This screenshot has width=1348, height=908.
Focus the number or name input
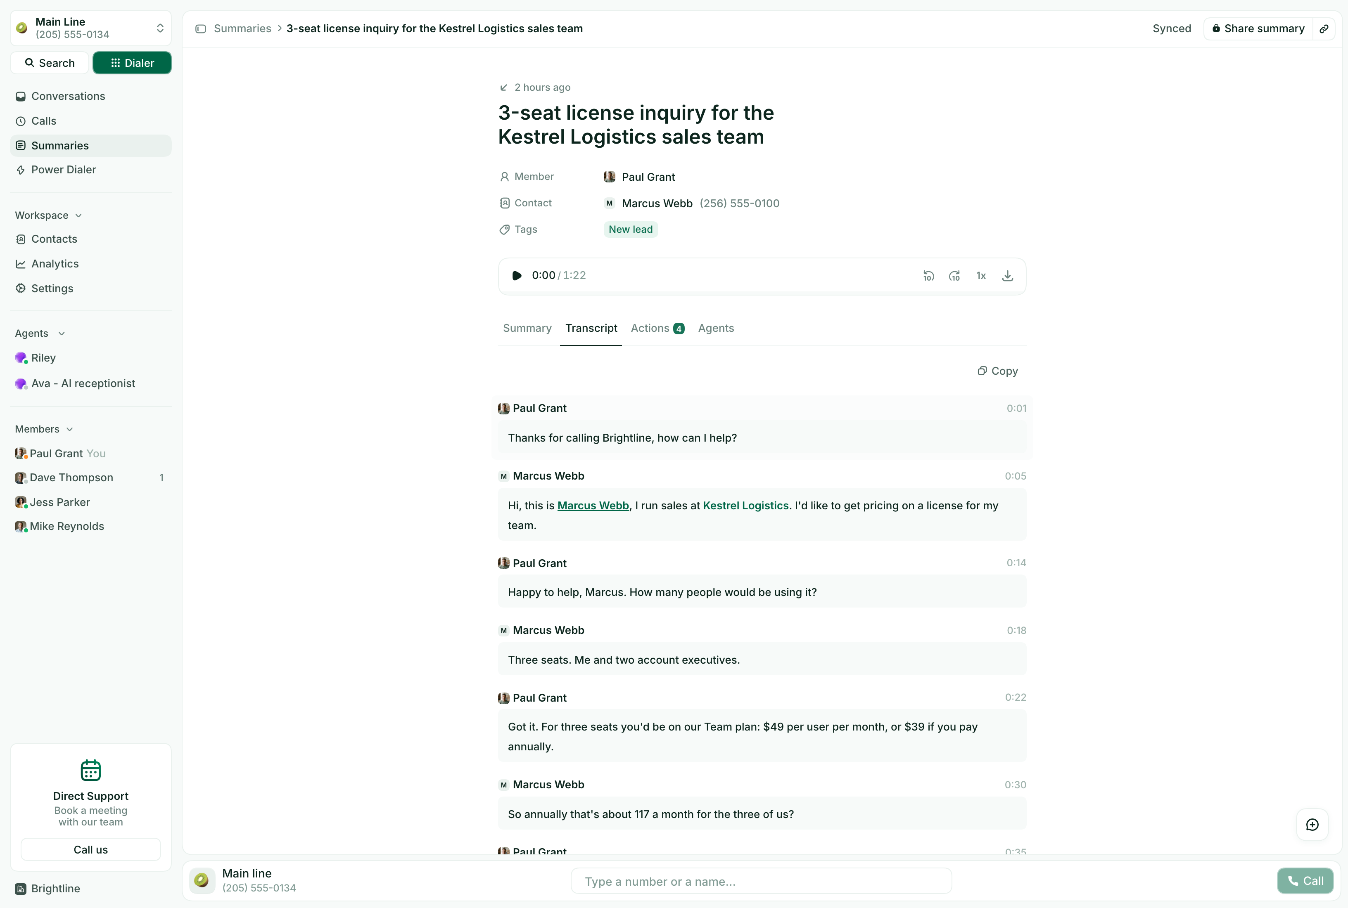(x=761, y=881)
